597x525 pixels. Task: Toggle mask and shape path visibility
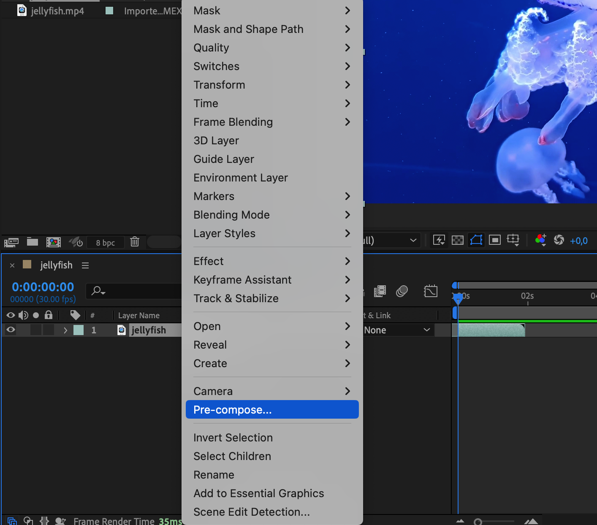point(476,240)
